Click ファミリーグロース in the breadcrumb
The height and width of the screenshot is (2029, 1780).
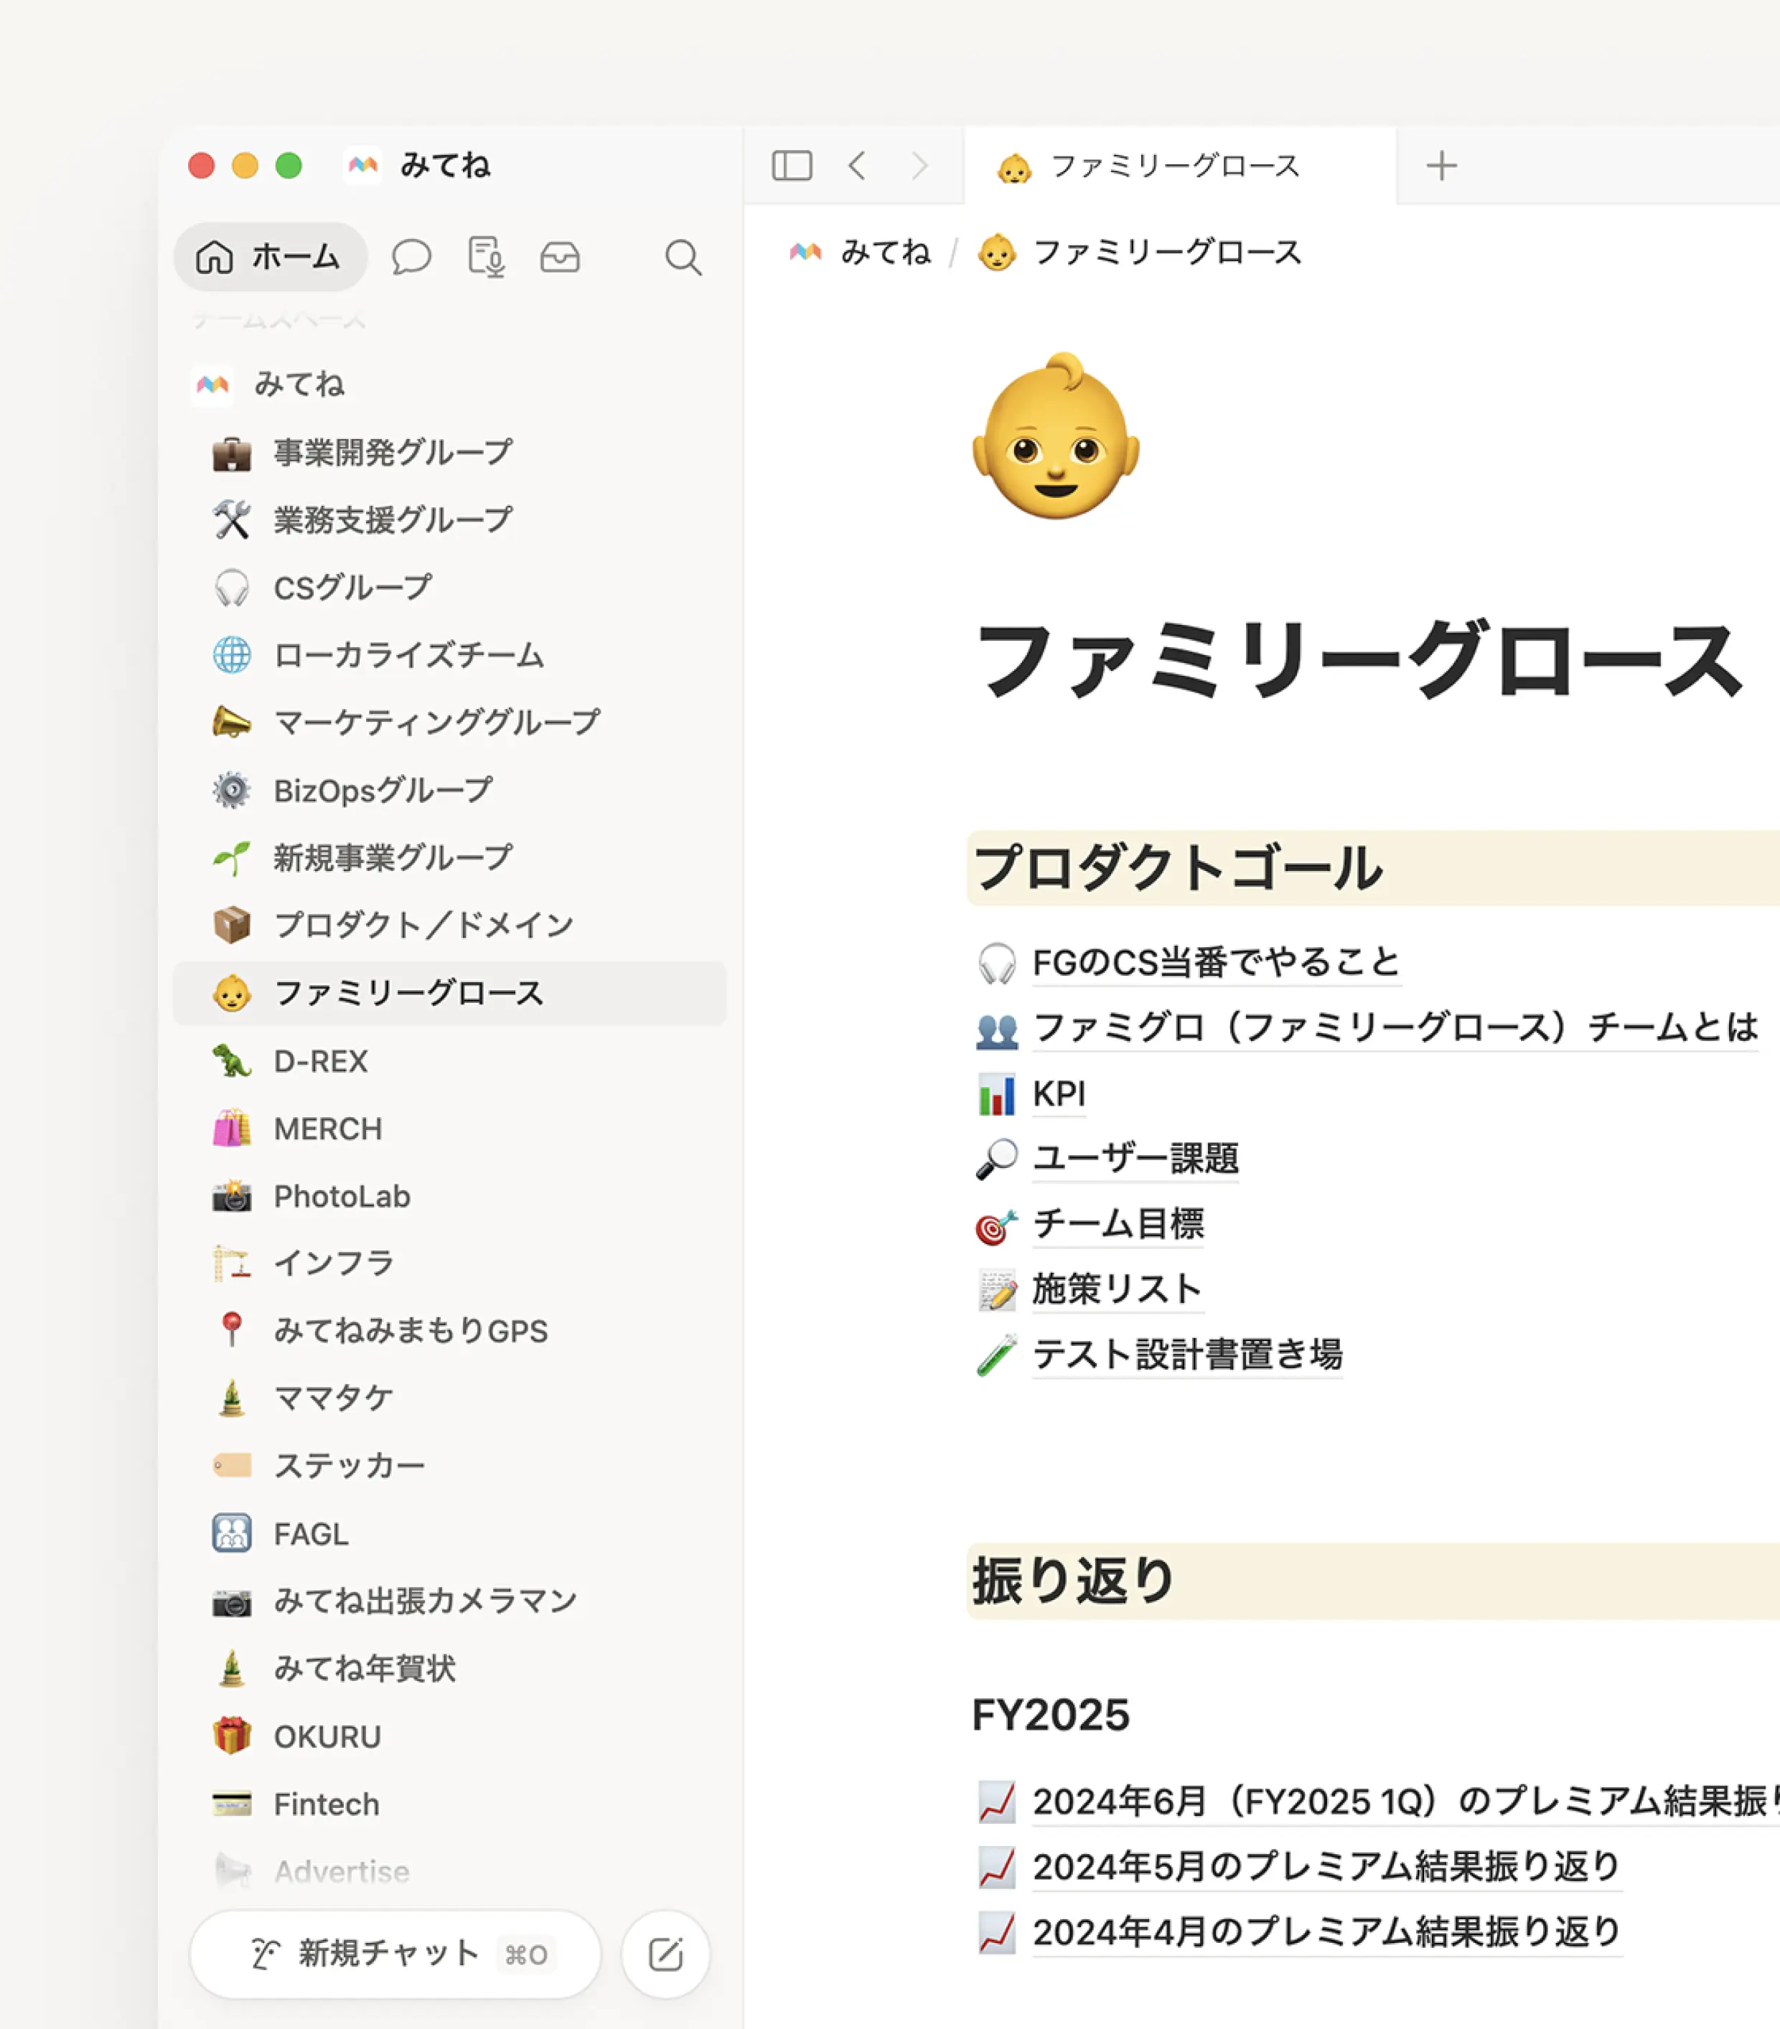pyautogui.click(x=1139, y=252)
